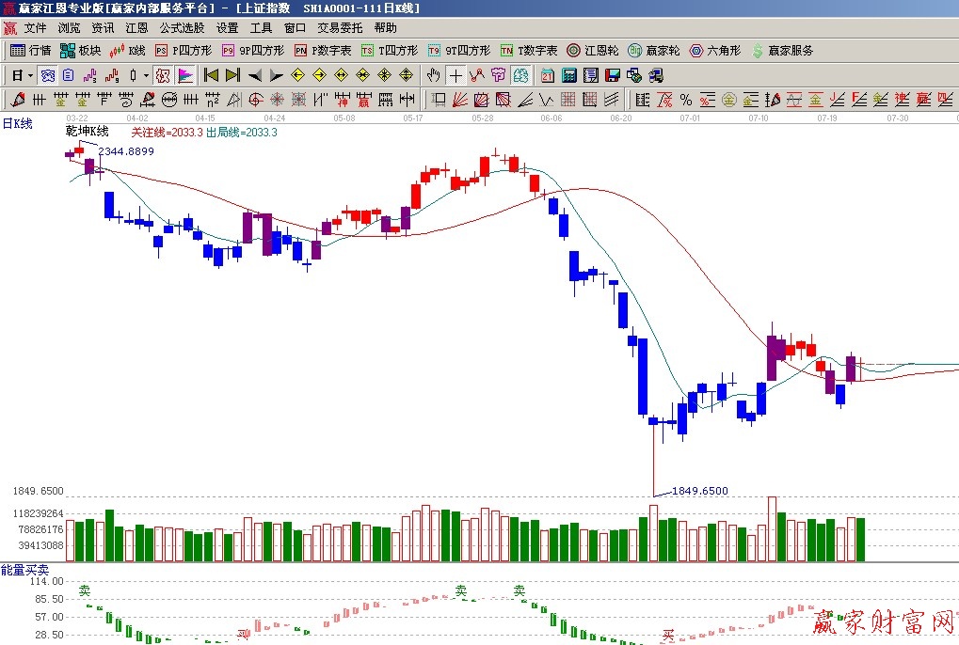
Task: Toggle the flag marker button
Action: pos(185,75)
